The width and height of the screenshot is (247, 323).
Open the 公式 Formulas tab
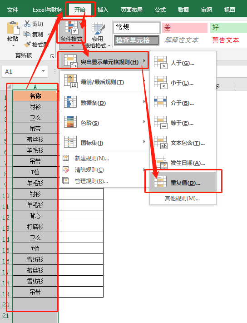(x=160, y=10)
